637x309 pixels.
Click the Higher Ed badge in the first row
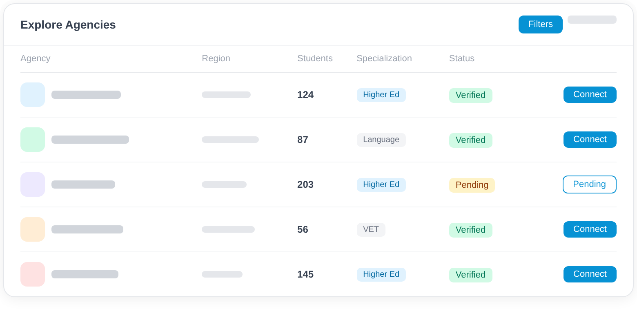(381, 95)
